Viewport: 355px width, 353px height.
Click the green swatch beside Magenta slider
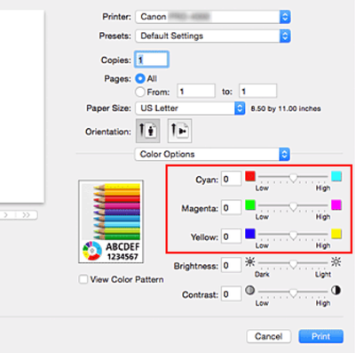tap(250, 205)
